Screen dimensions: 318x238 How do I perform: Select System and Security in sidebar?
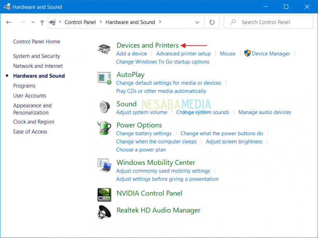coord(36,56)
